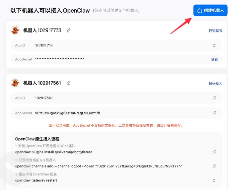The width and height of the screenshot is (228, 190).
Task: Click 'openclaw gateway restart' command text
Action: (36, 180)
